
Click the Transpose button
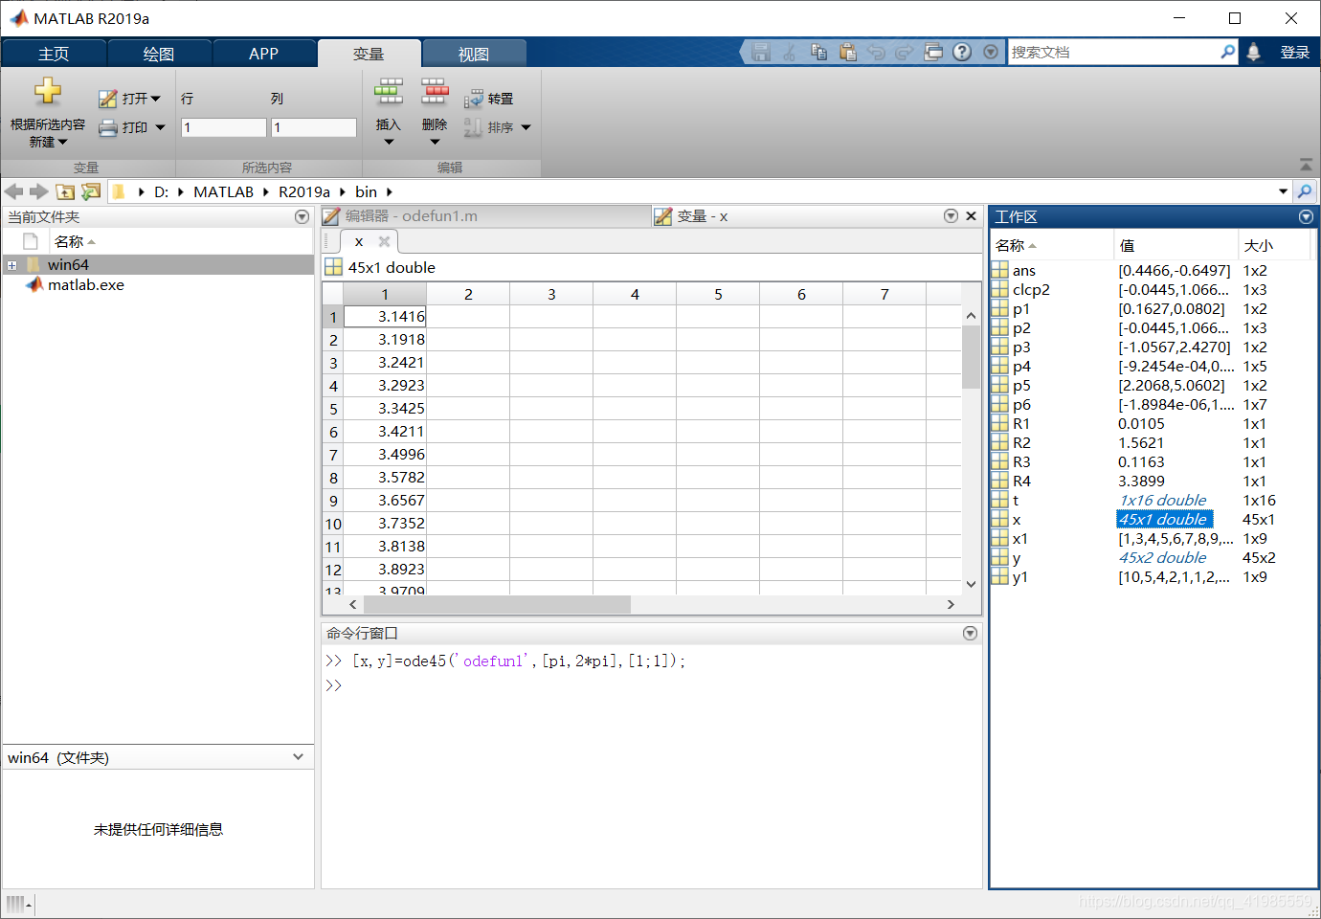[489, 99]
